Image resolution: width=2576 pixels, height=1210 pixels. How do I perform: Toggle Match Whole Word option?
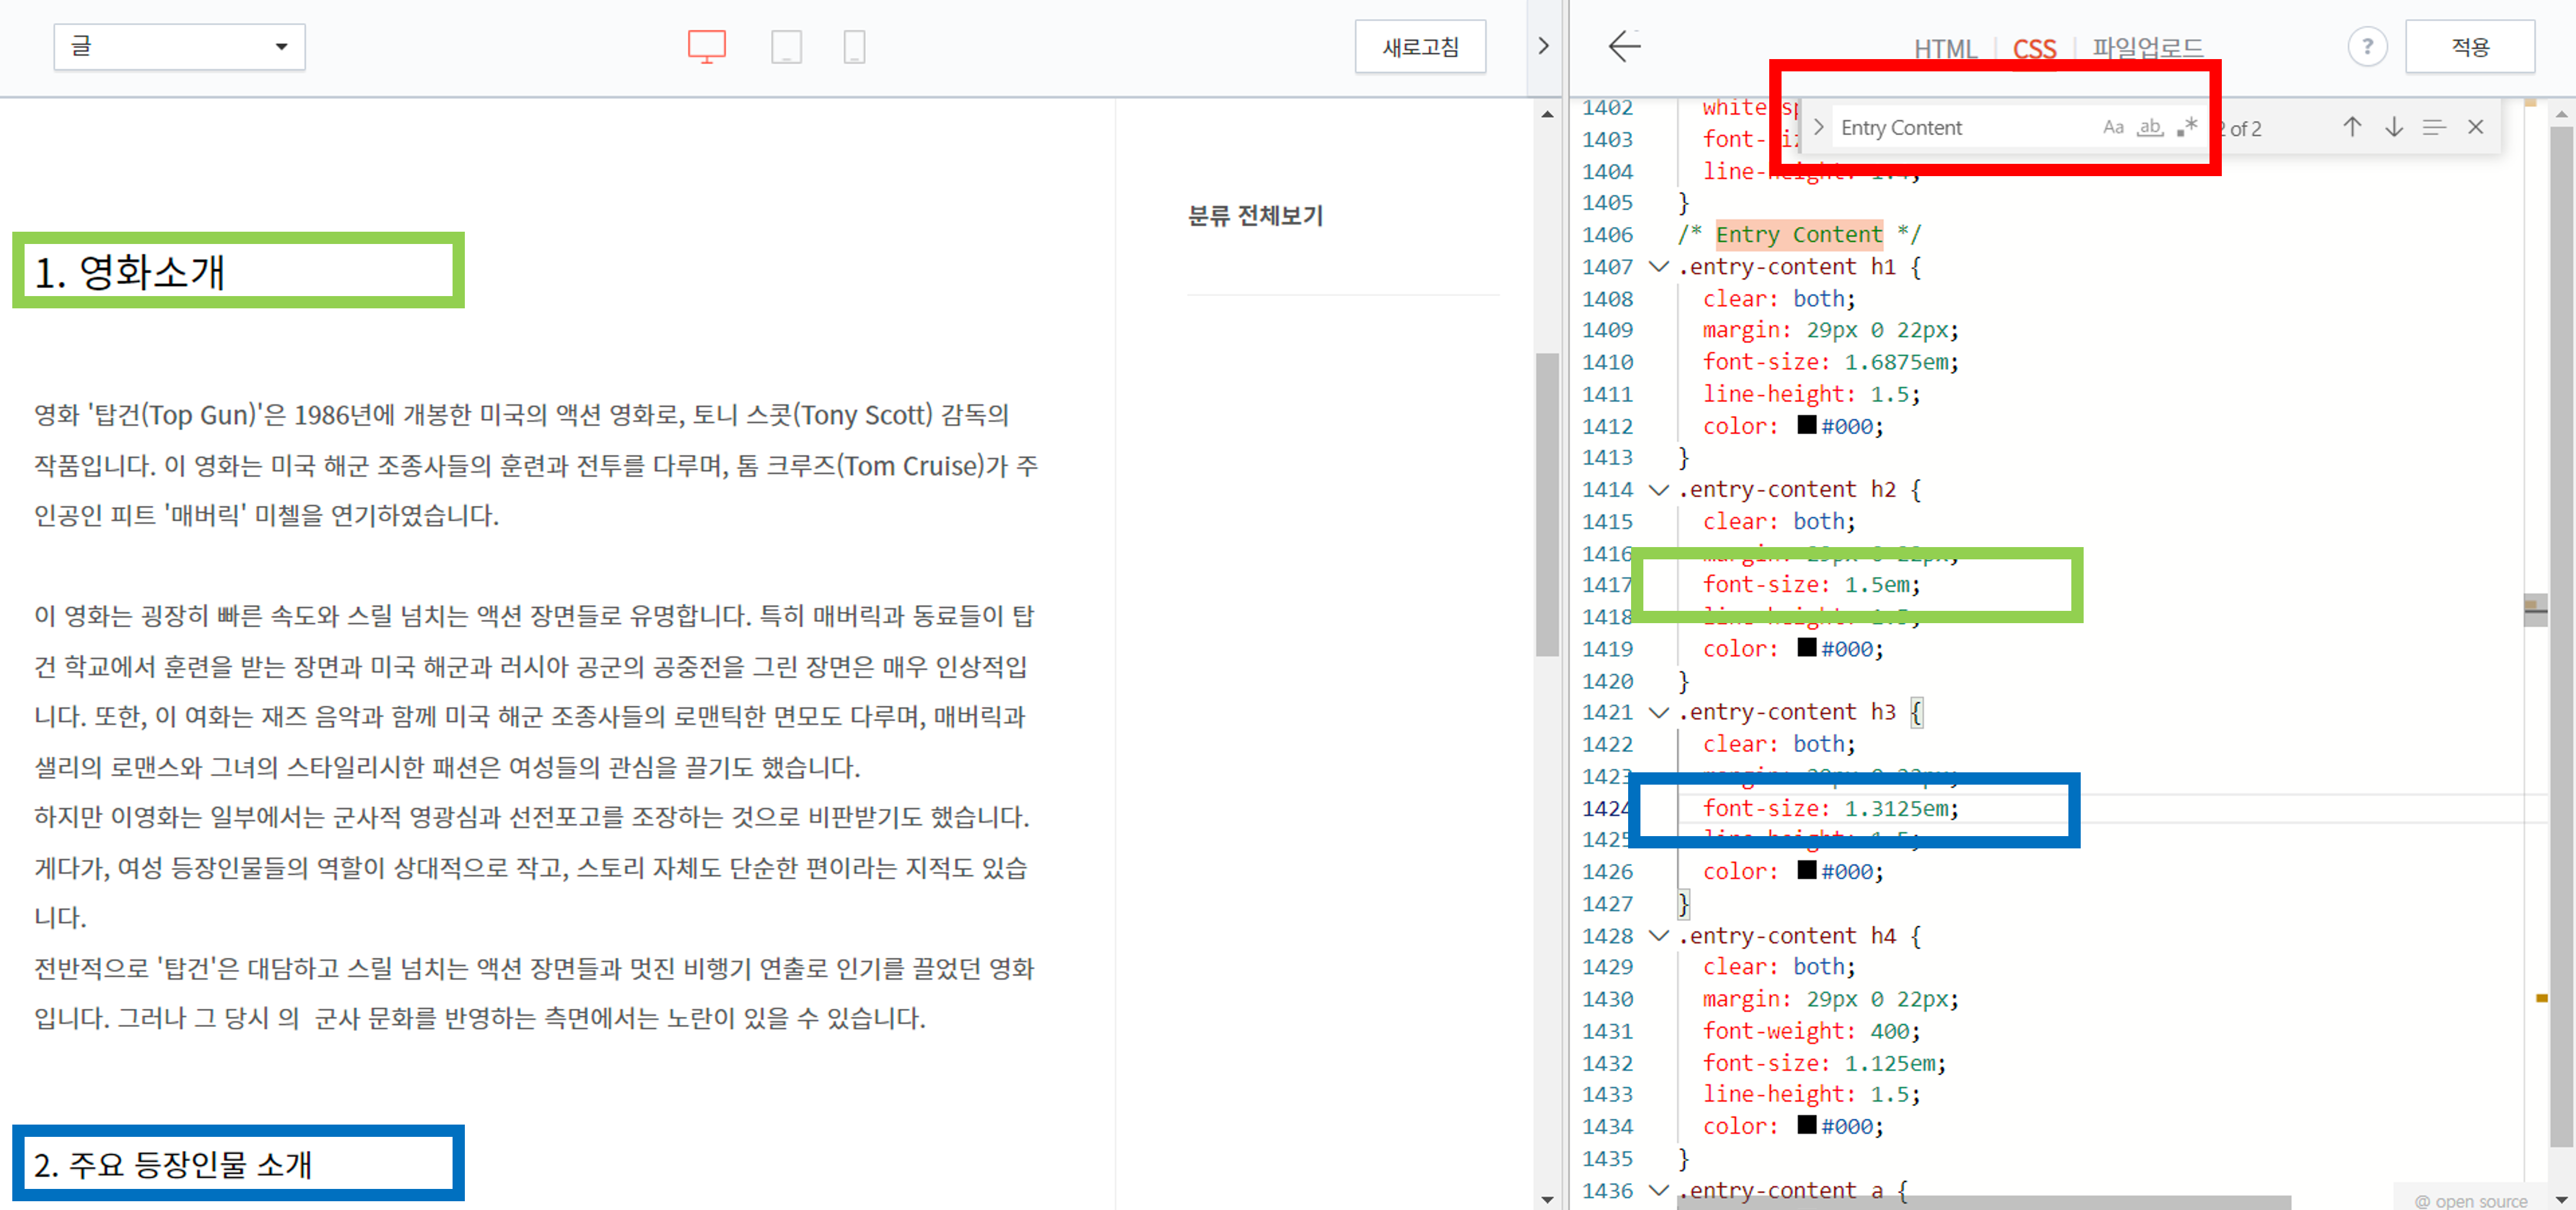coord(2150,127)
